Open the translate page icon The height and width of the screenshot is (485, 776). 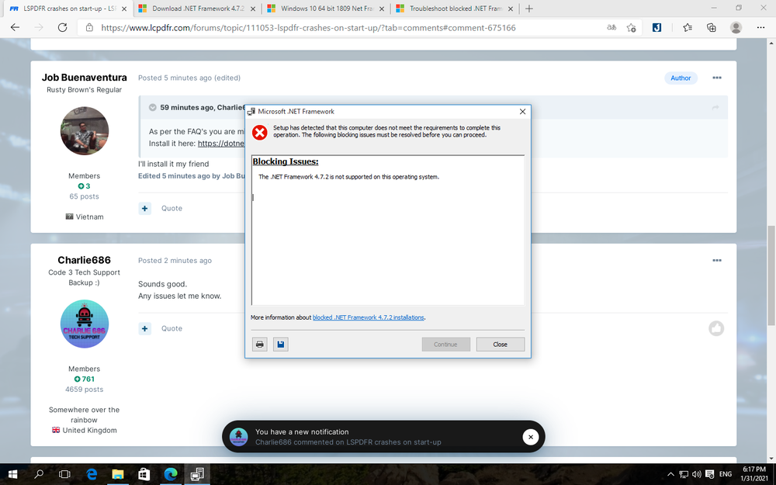[611, 28]
